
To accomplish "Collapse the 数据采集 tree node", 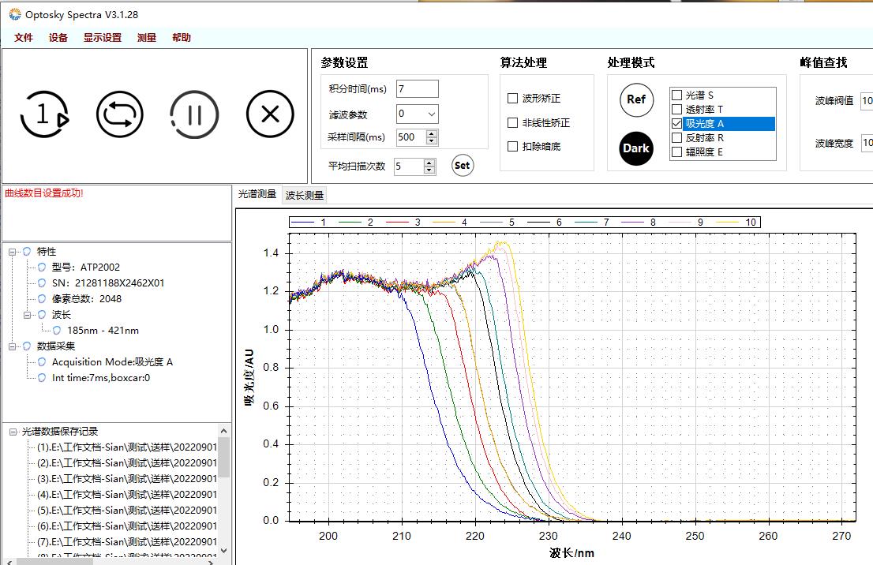I will 13,346.
